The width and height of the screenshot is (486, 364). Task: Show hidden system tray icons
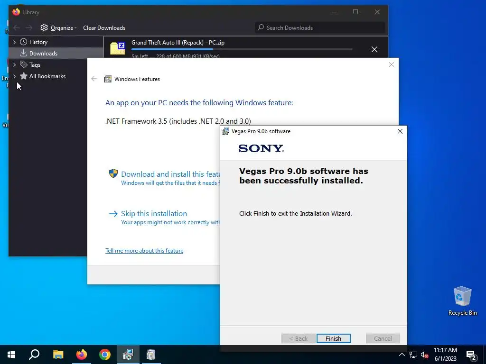click(x=402, y=355)
